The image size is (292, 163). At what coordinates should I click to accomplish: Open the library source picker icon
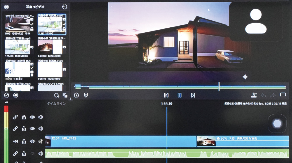coord(6,7)
